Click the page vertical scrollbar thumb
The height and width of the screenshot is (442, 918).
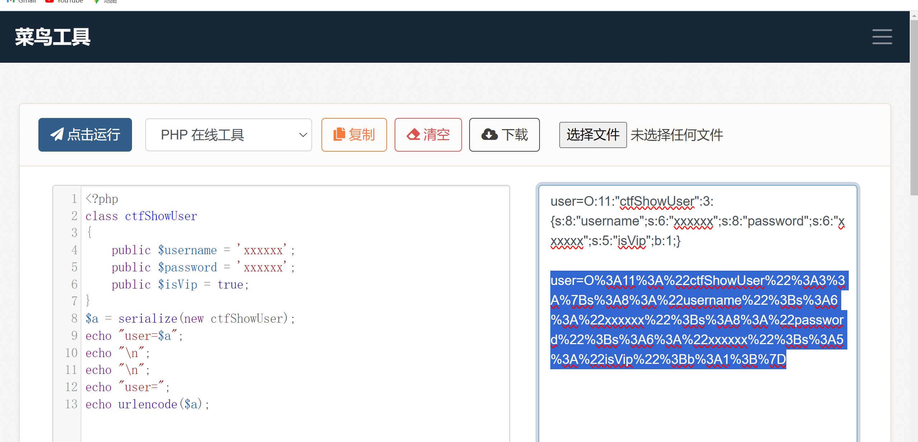914,108
